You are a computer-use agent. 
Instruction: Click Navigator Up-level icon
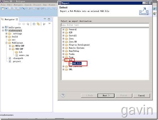(28, 24)
